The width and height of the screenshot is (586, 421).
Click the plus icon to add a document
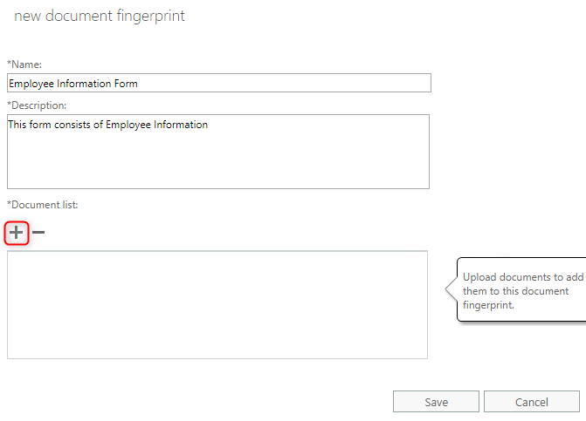pyautogui.click(x=16, y=233)
